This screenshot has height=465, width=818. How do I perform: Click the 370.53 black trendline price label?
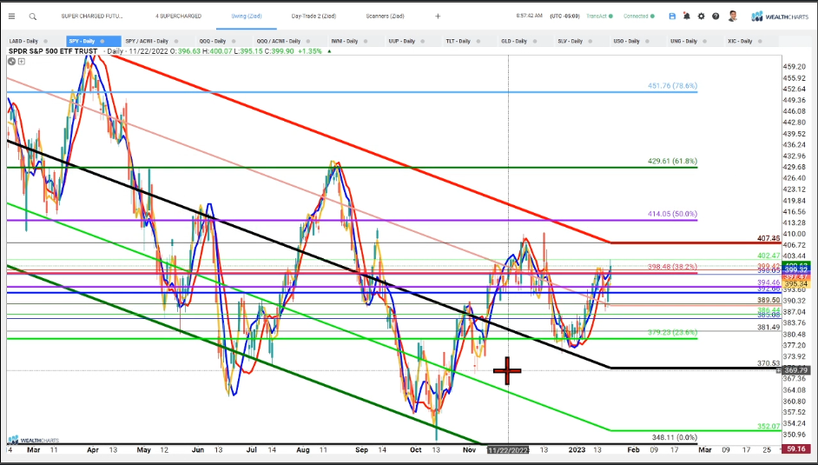(769, 363)
